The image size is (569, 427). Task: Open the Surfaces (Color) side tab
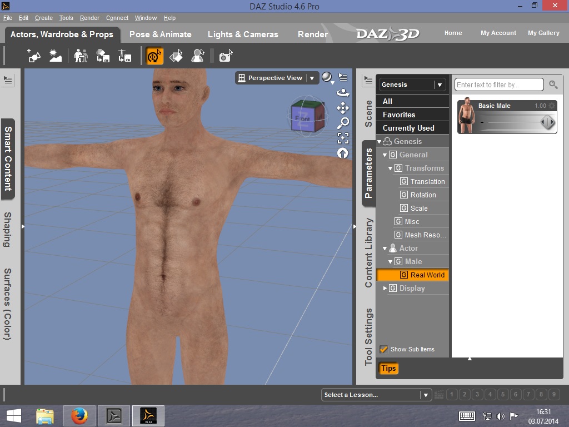pos(8,304)
